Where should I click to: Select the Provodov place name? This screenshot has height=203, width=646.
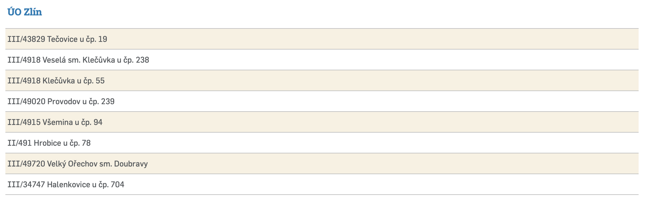pos(64,101)
